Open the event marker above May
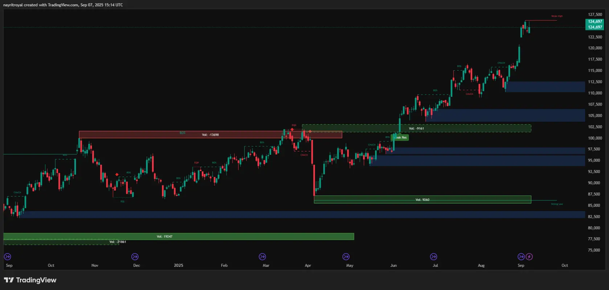The height and width of the screenshot is (290, 609). point(346,257)
